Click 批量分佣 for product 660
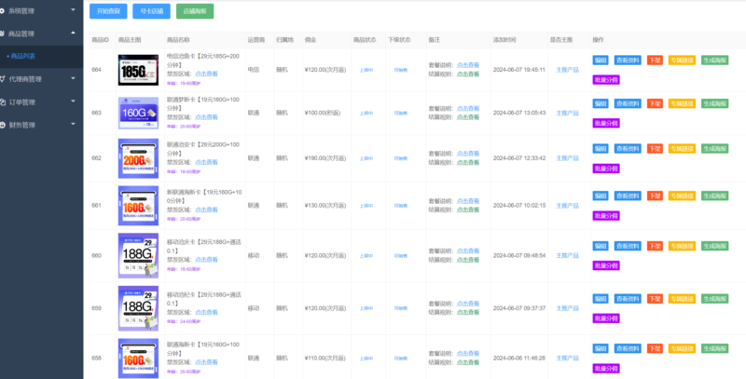This screenshot has height=379, width=746. point(606,265)
